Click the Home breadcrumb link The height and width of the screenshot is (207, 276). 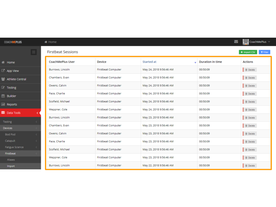coord(52,42)
